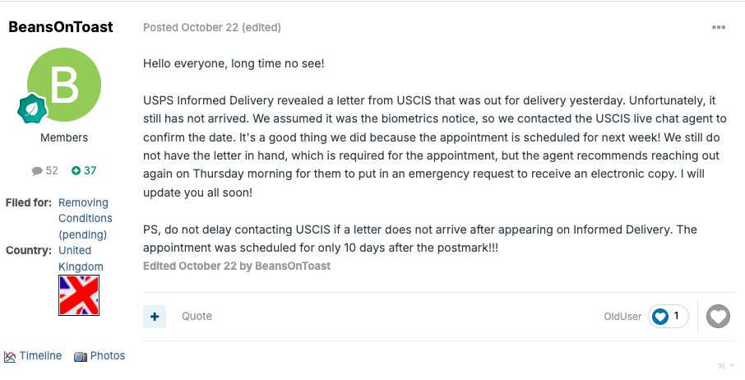The height and width of the screenshot is (380, 745).
Task: Click the Quote button
Action: pyautogui.click(x=197, y=317)
